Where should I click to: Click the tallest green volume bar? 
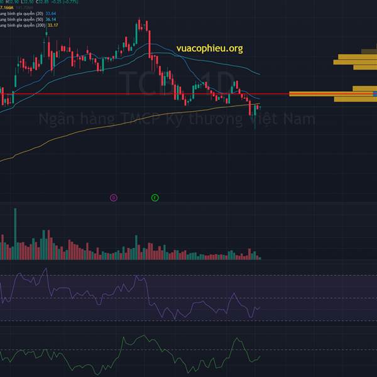tap(15, 234)
